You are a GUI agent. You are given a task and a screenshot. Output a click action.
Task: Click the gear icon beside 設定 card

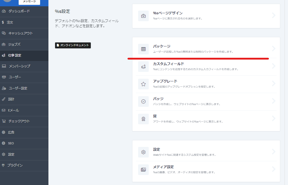tap(143, 152)
